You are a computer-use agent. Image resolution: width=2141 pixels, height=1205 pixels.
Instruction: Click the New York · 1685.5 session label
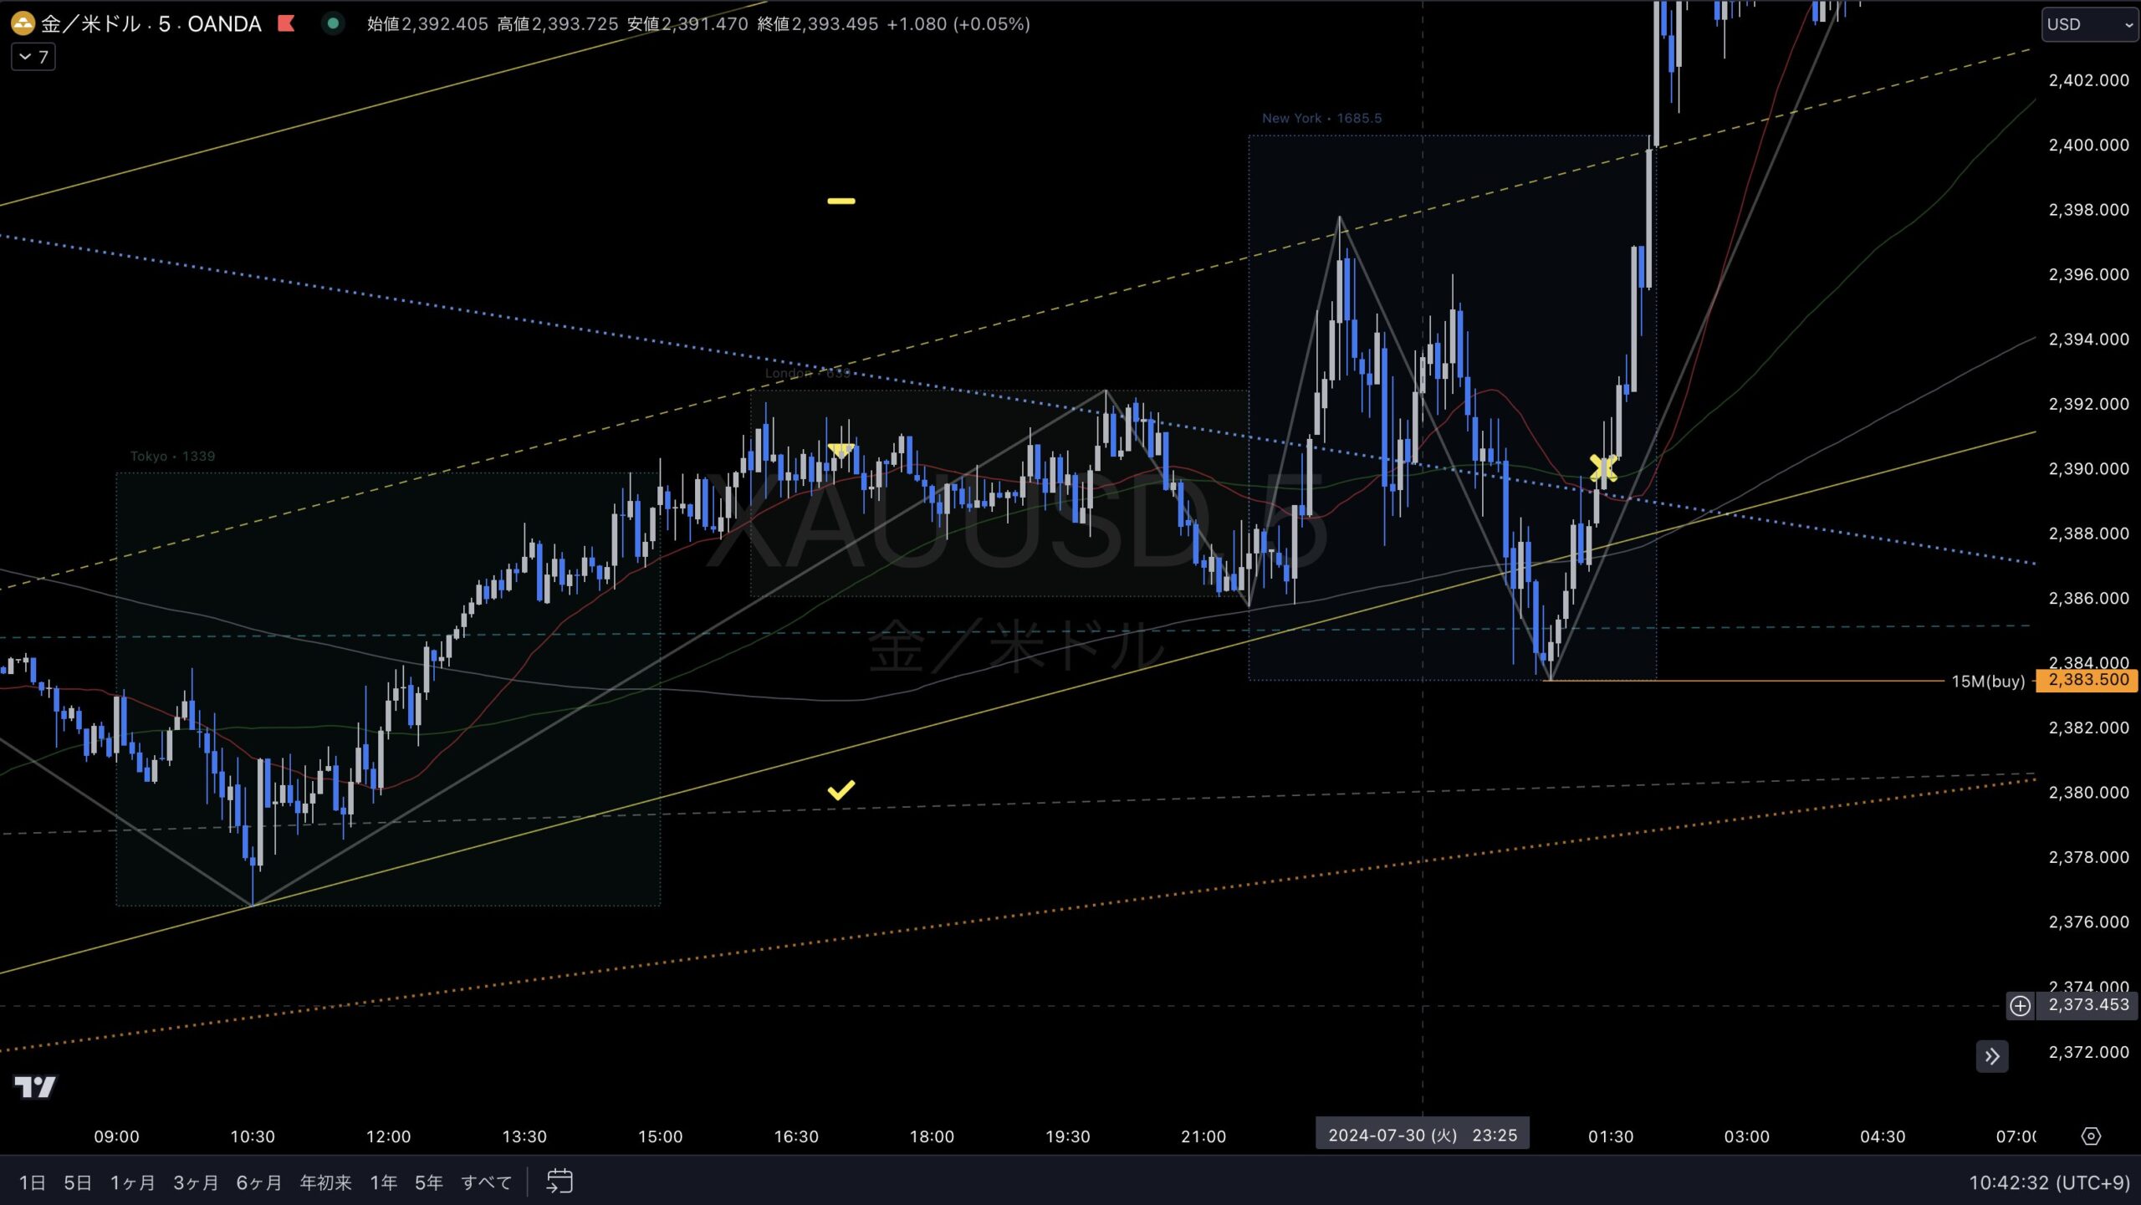[1321, 118]
